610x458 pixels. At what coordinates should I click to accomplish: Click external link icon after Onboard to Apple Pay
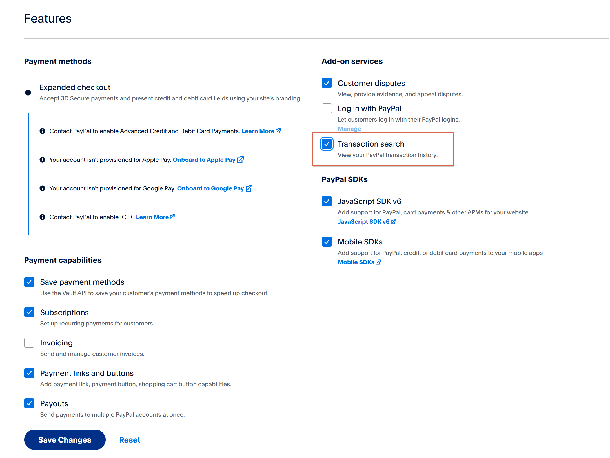[240, 160]
